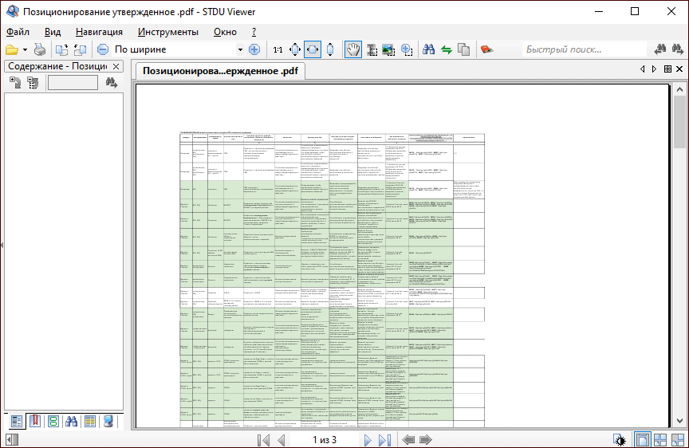Open the document tab list dropdown arrow
Viewport: 689px width, 448px height.
click(x=656, y=69)
